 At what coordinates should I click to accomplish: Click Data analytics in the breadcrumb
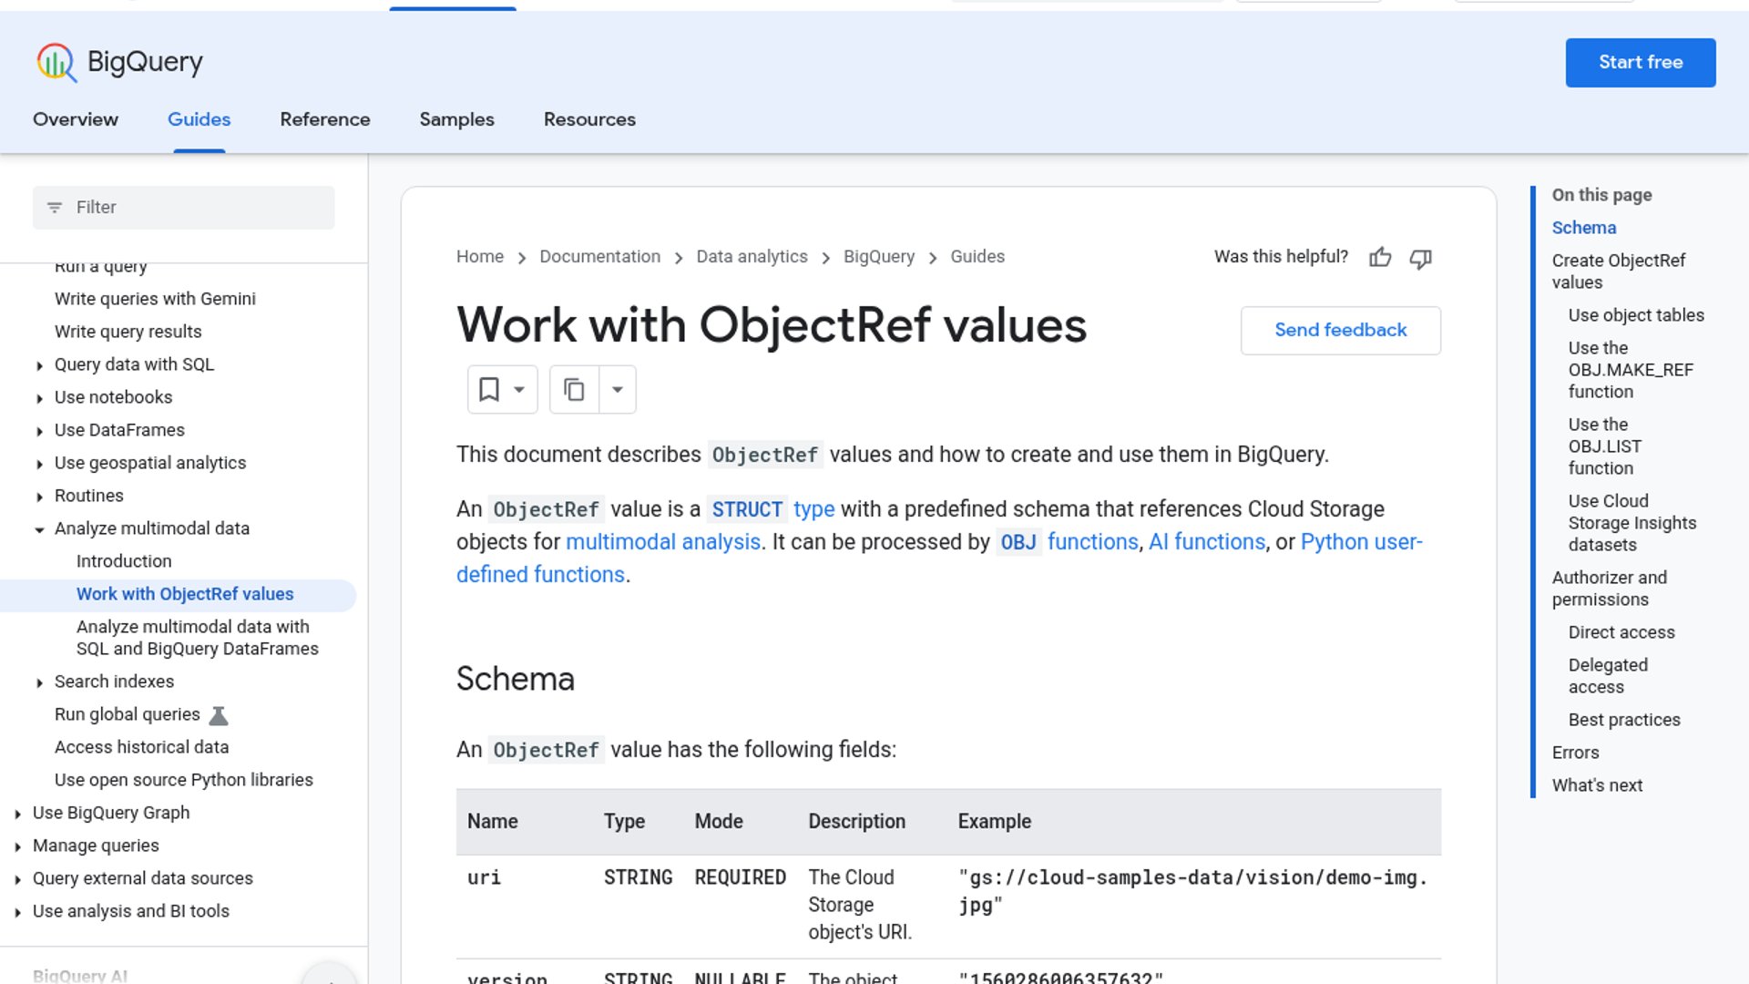[752, 257]
